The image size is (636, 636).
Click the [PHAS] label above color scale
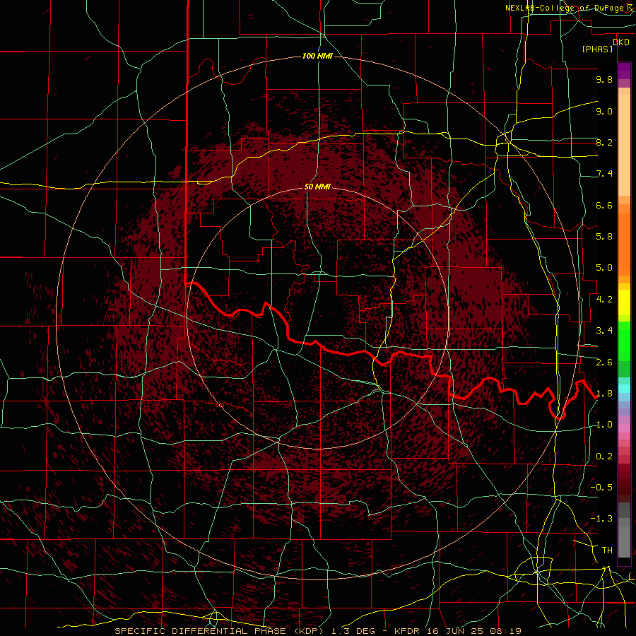[x=597, y=49]
